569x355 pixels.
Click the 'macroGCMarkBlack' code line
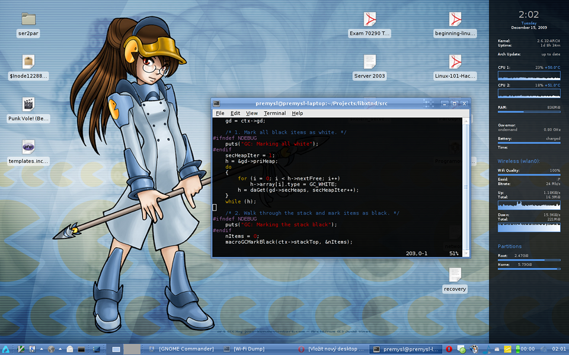tap(289, 242)
